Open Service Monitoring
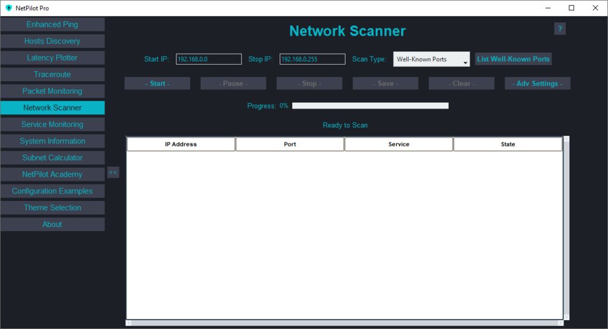 click(52, 124)
